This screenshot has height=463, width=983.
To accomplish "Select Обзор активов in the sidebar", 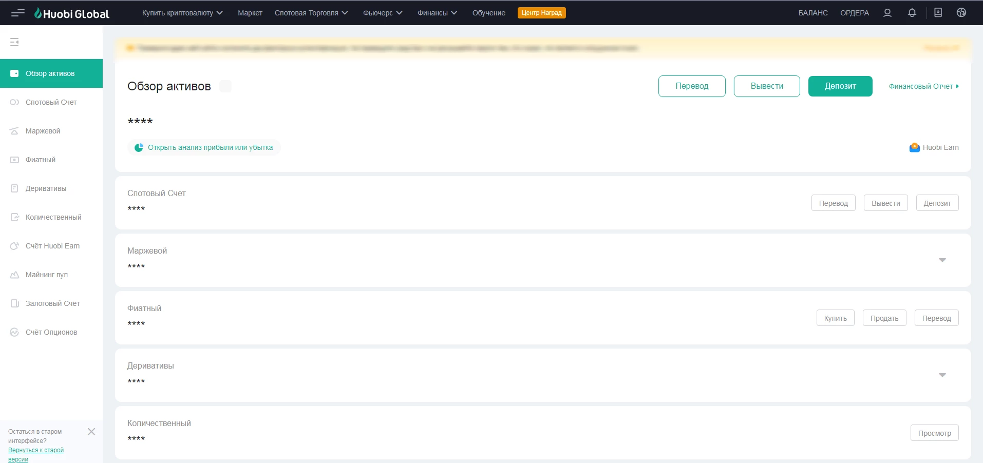I will (51, 73).
